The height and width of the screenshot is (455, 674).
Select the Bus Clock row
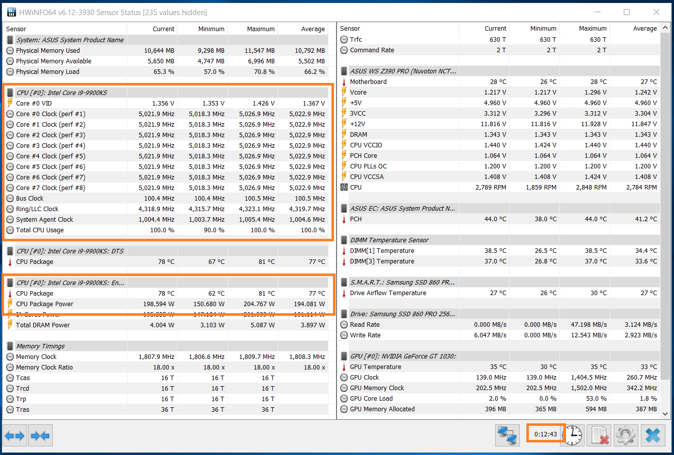(x=166, y=198)
